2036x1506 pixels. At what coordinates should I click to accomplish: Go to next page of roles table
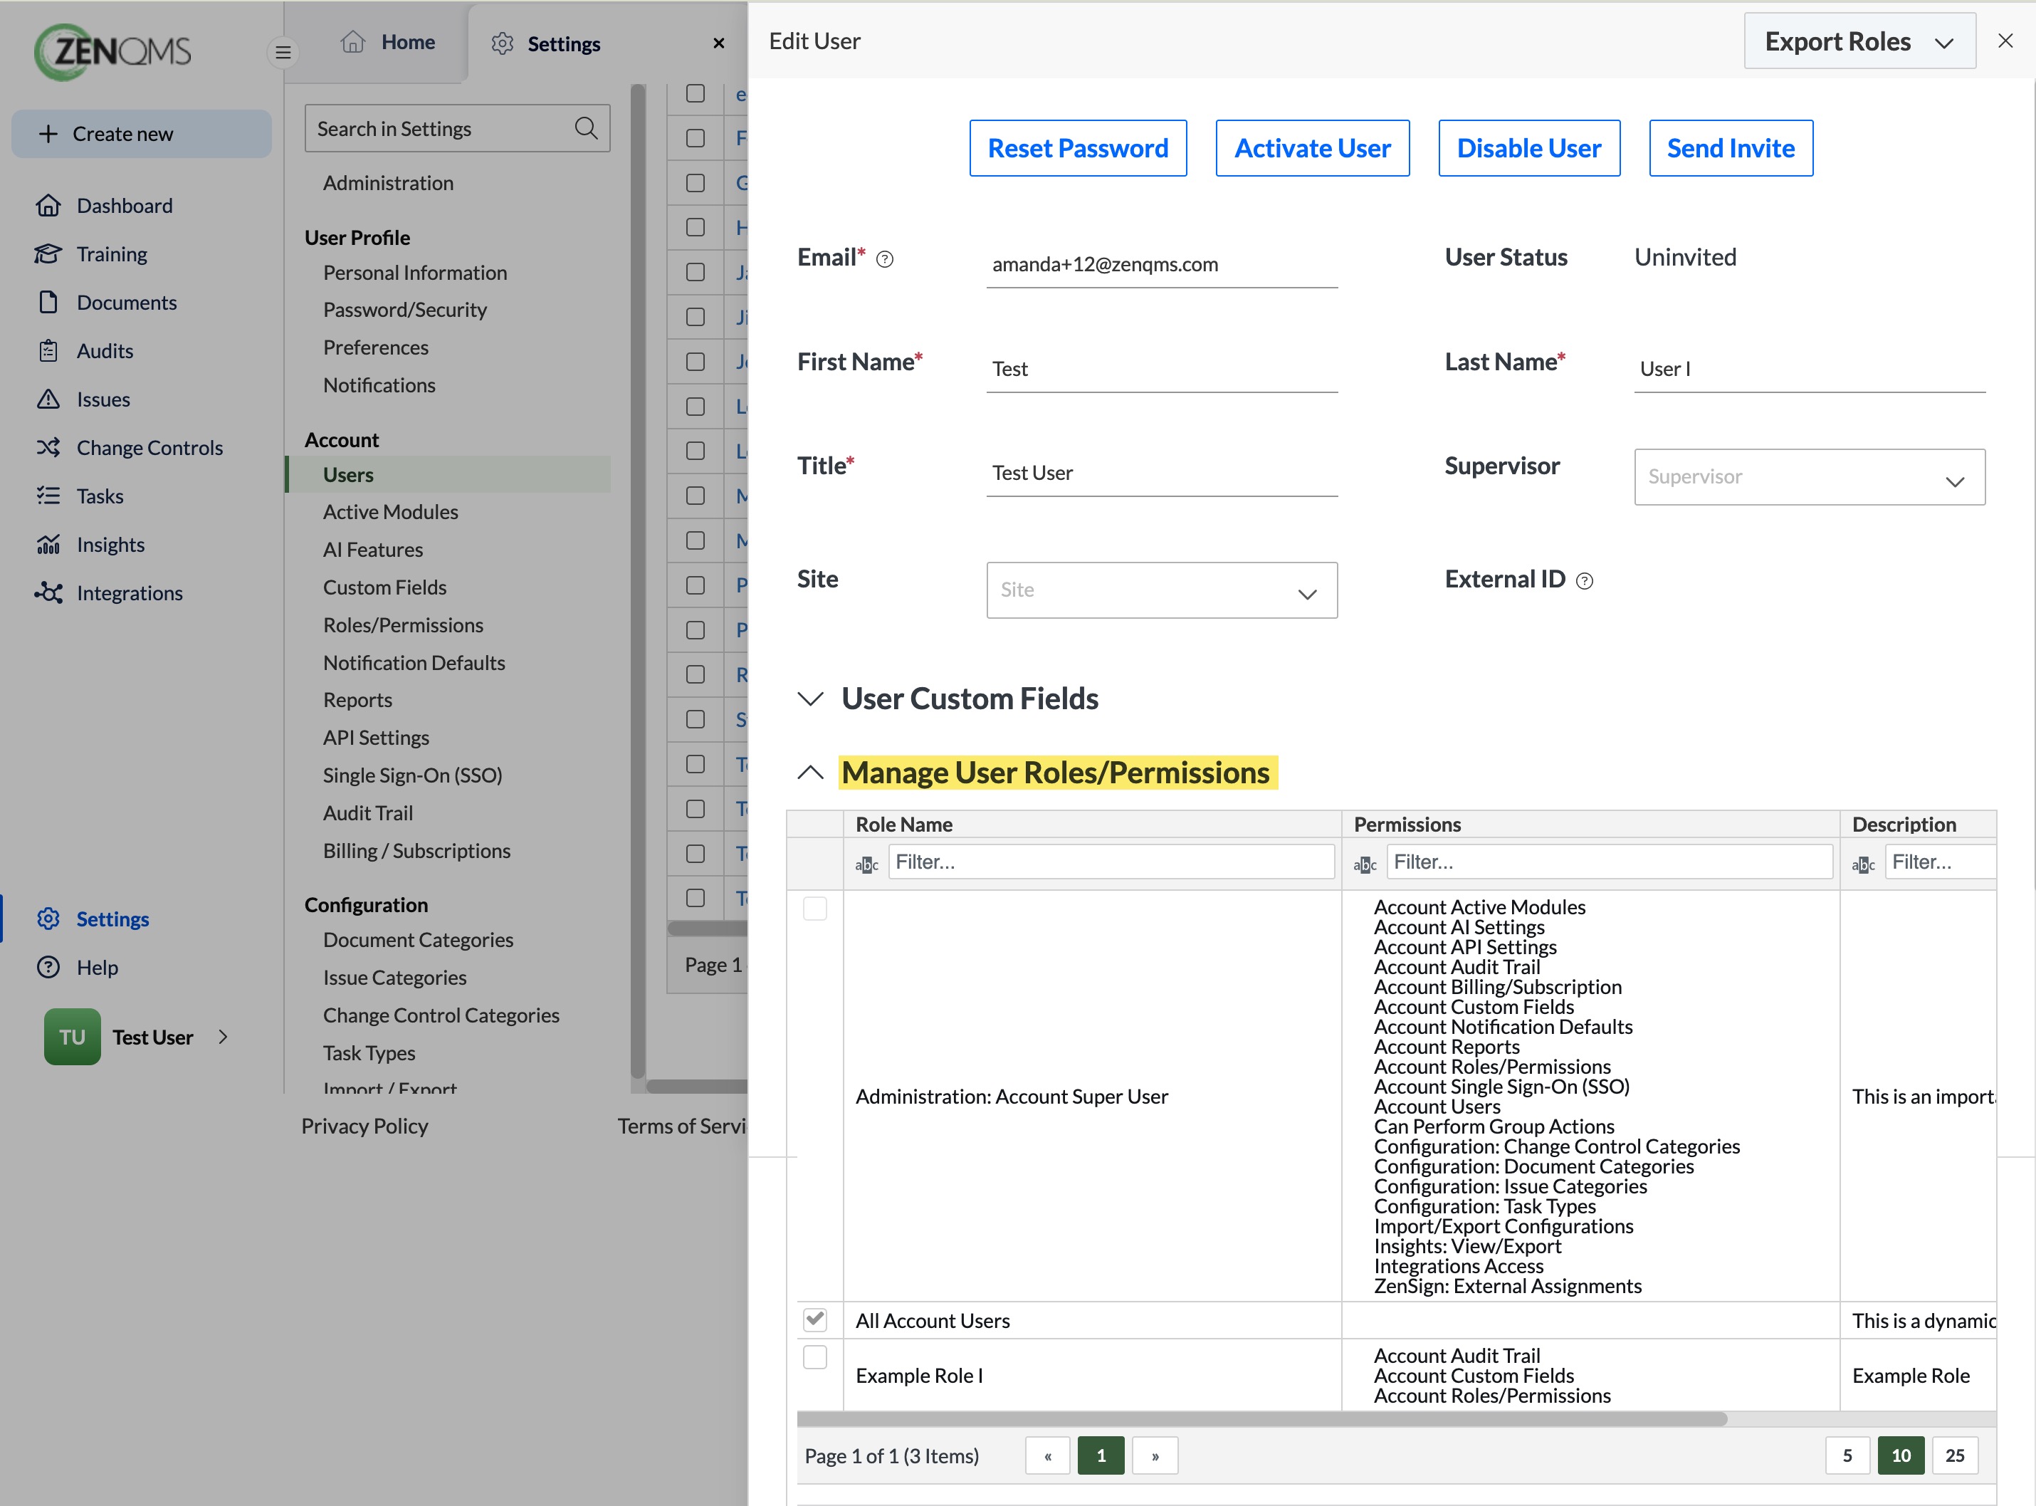click(x=1155, y=1455)
